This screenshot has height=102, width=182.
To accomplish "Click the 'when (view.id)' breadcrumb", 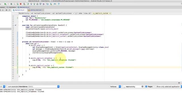I will pos(85,13).
